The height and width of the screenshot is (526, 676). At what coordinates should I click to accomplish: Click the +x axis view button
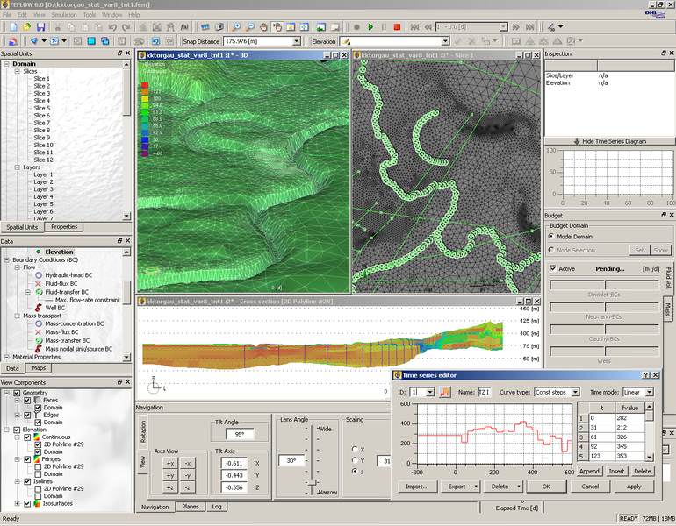[170, 464]
